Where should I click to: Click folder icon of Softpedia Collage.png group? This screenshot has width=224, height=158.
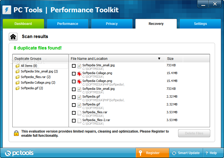pos(17,83)
